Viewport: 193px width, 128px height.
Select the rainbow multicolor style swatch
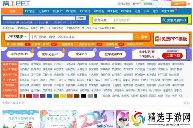[x=22, y=96]
